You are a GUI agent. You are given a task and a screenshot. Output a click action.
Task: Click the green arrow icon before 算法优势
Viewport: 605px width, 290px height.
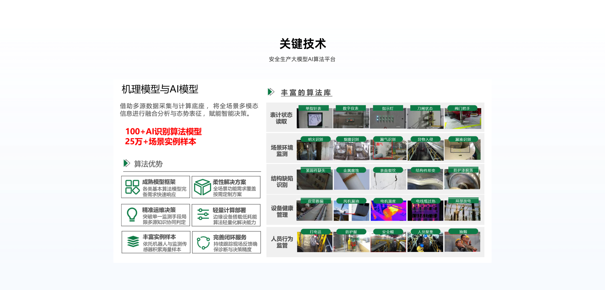click(x=126, y=163)
